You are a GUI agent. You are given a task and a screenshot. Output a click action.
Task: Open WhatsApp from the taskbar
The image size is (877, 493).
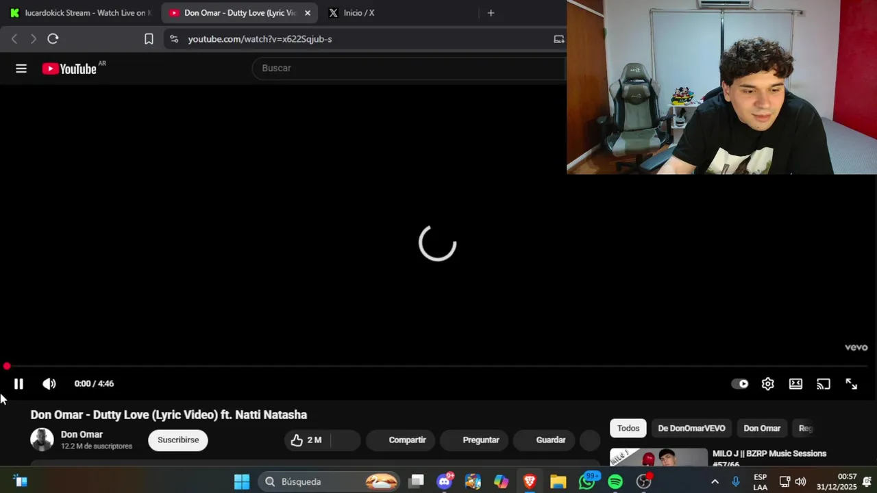587,482
